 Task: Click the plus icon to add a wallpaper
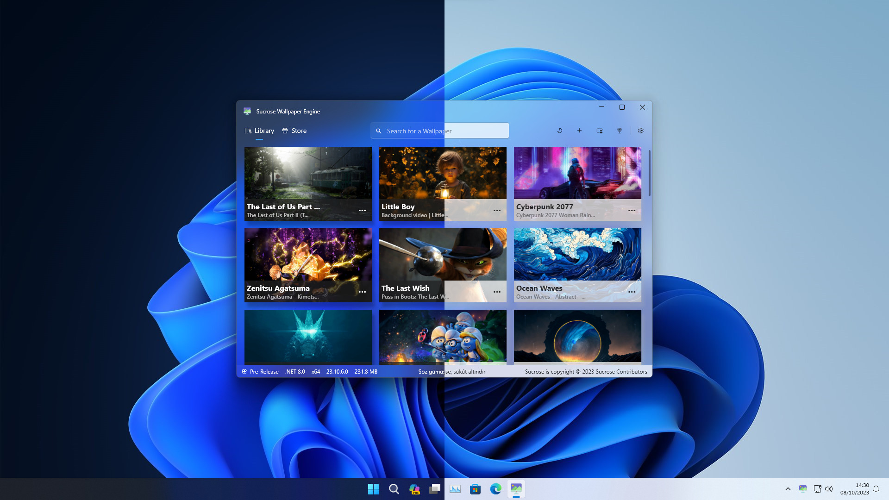point(579,131)
